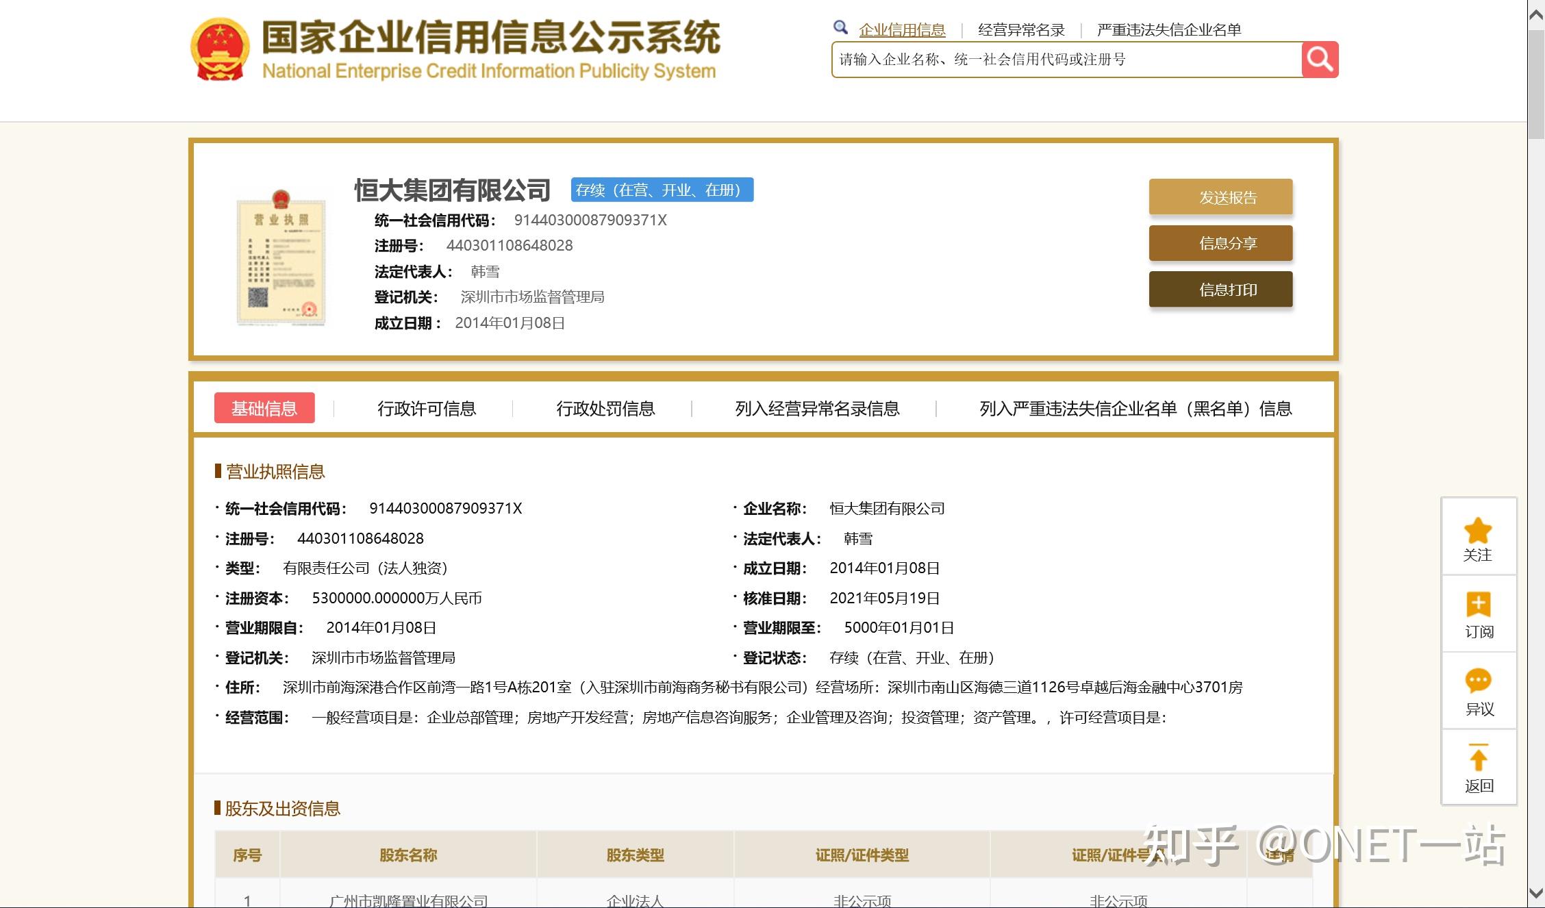Click the 异议 speech bubble icon
This screenshot has width=1545, height=908.
(x=1478, y=681)
